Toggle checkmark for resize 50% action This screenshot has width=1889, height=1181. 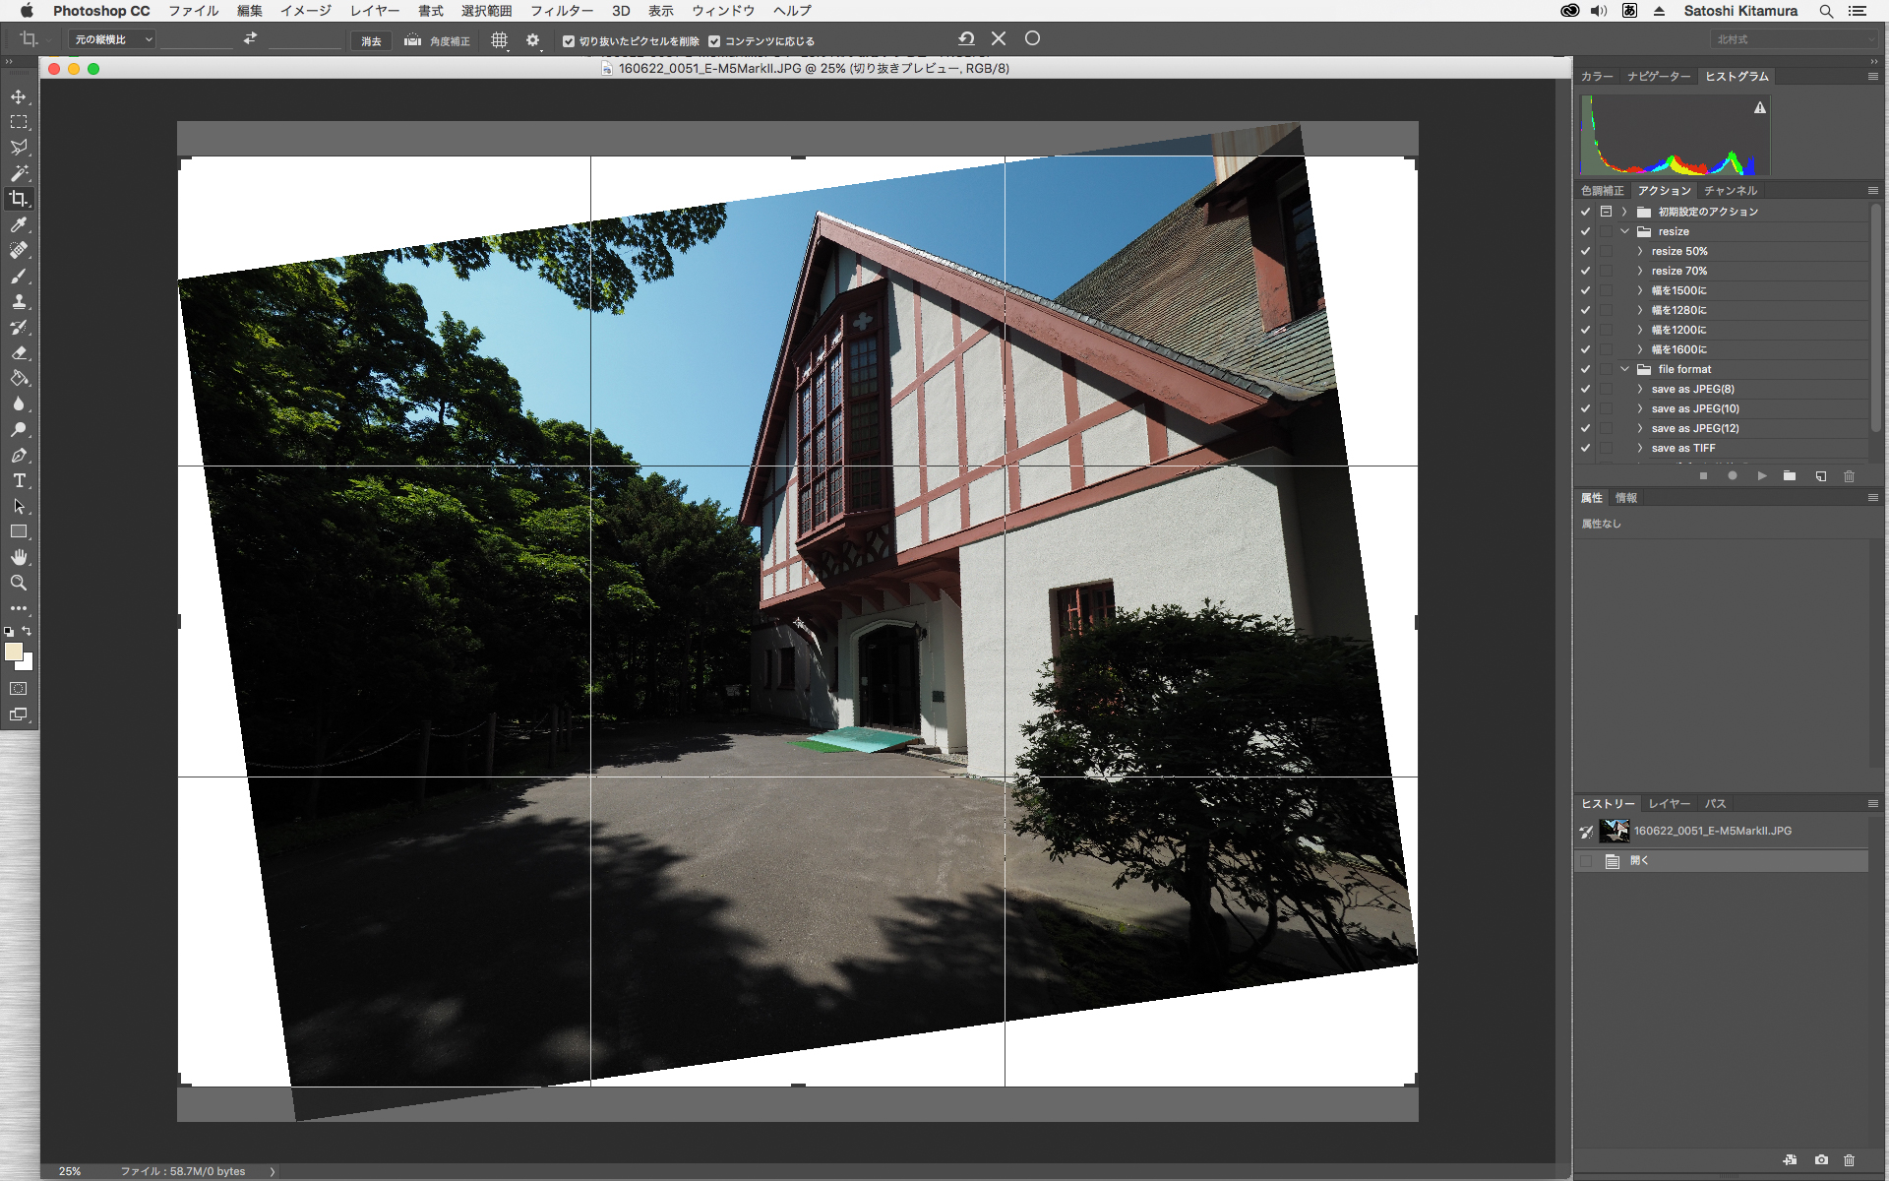(x=1585, y=251)
